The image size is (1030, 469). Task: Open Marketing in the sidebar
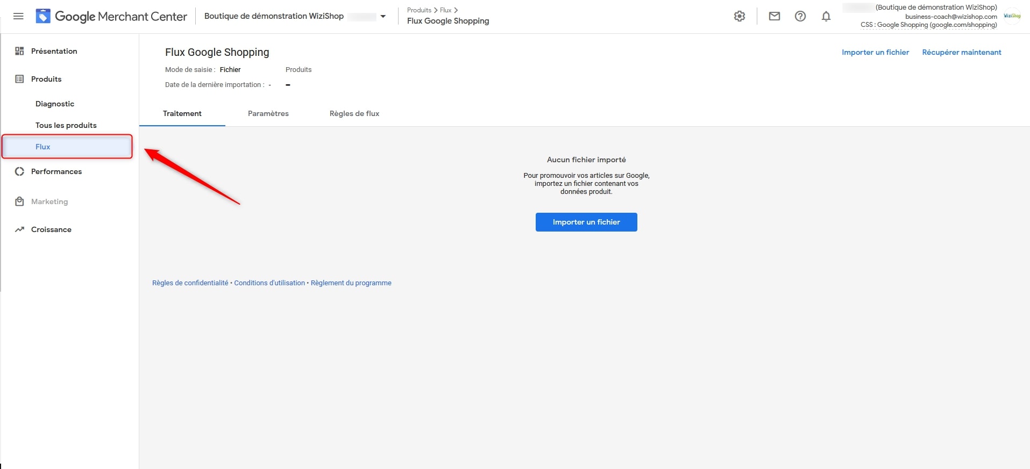click(49, 201)
